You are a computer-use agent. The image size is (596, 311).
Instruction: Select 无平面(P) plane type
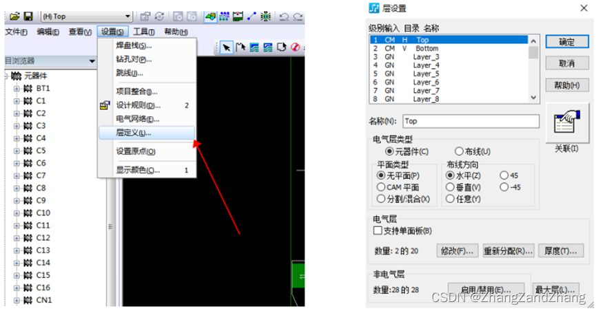tap(381, 175)
